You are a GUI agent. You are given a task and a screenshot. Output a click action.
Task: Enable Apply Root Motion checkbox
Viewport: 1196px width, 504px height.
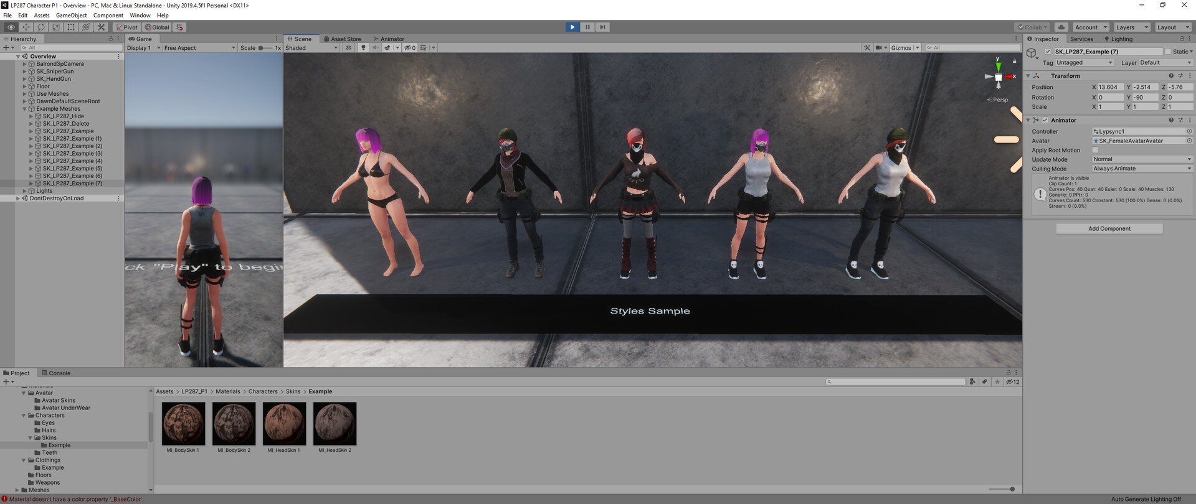point(1095,150)
